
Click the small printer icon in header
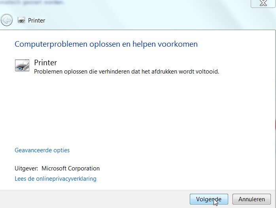(21, 20)
